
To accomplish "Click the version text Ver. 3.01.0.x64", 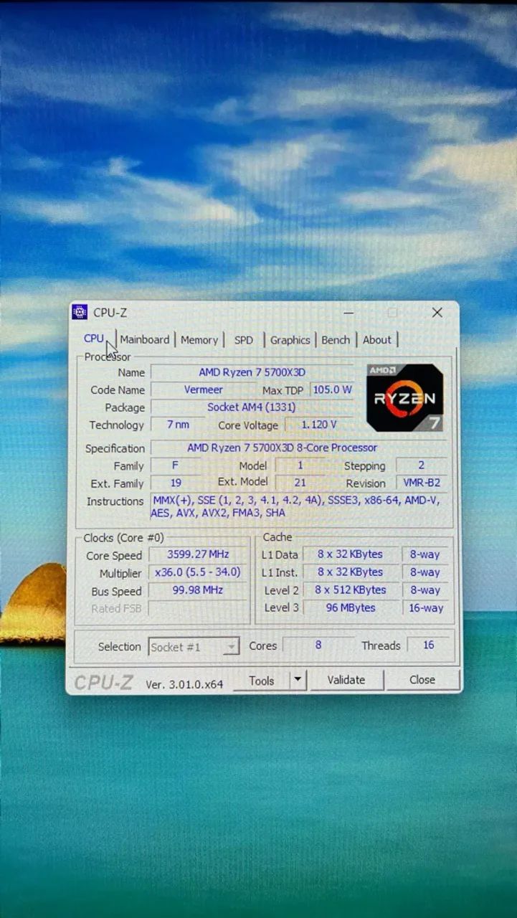I will (184, 684).
